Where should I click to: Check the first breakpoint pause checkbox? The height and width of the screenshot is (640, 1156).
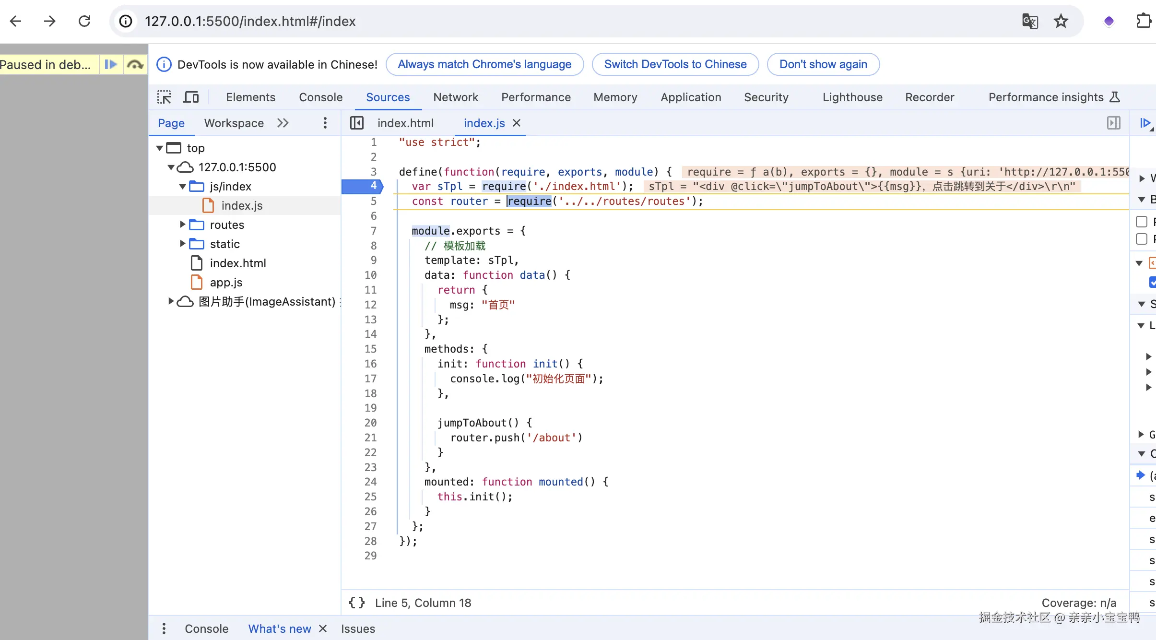pyautogui.click(x=1142, y=222)
